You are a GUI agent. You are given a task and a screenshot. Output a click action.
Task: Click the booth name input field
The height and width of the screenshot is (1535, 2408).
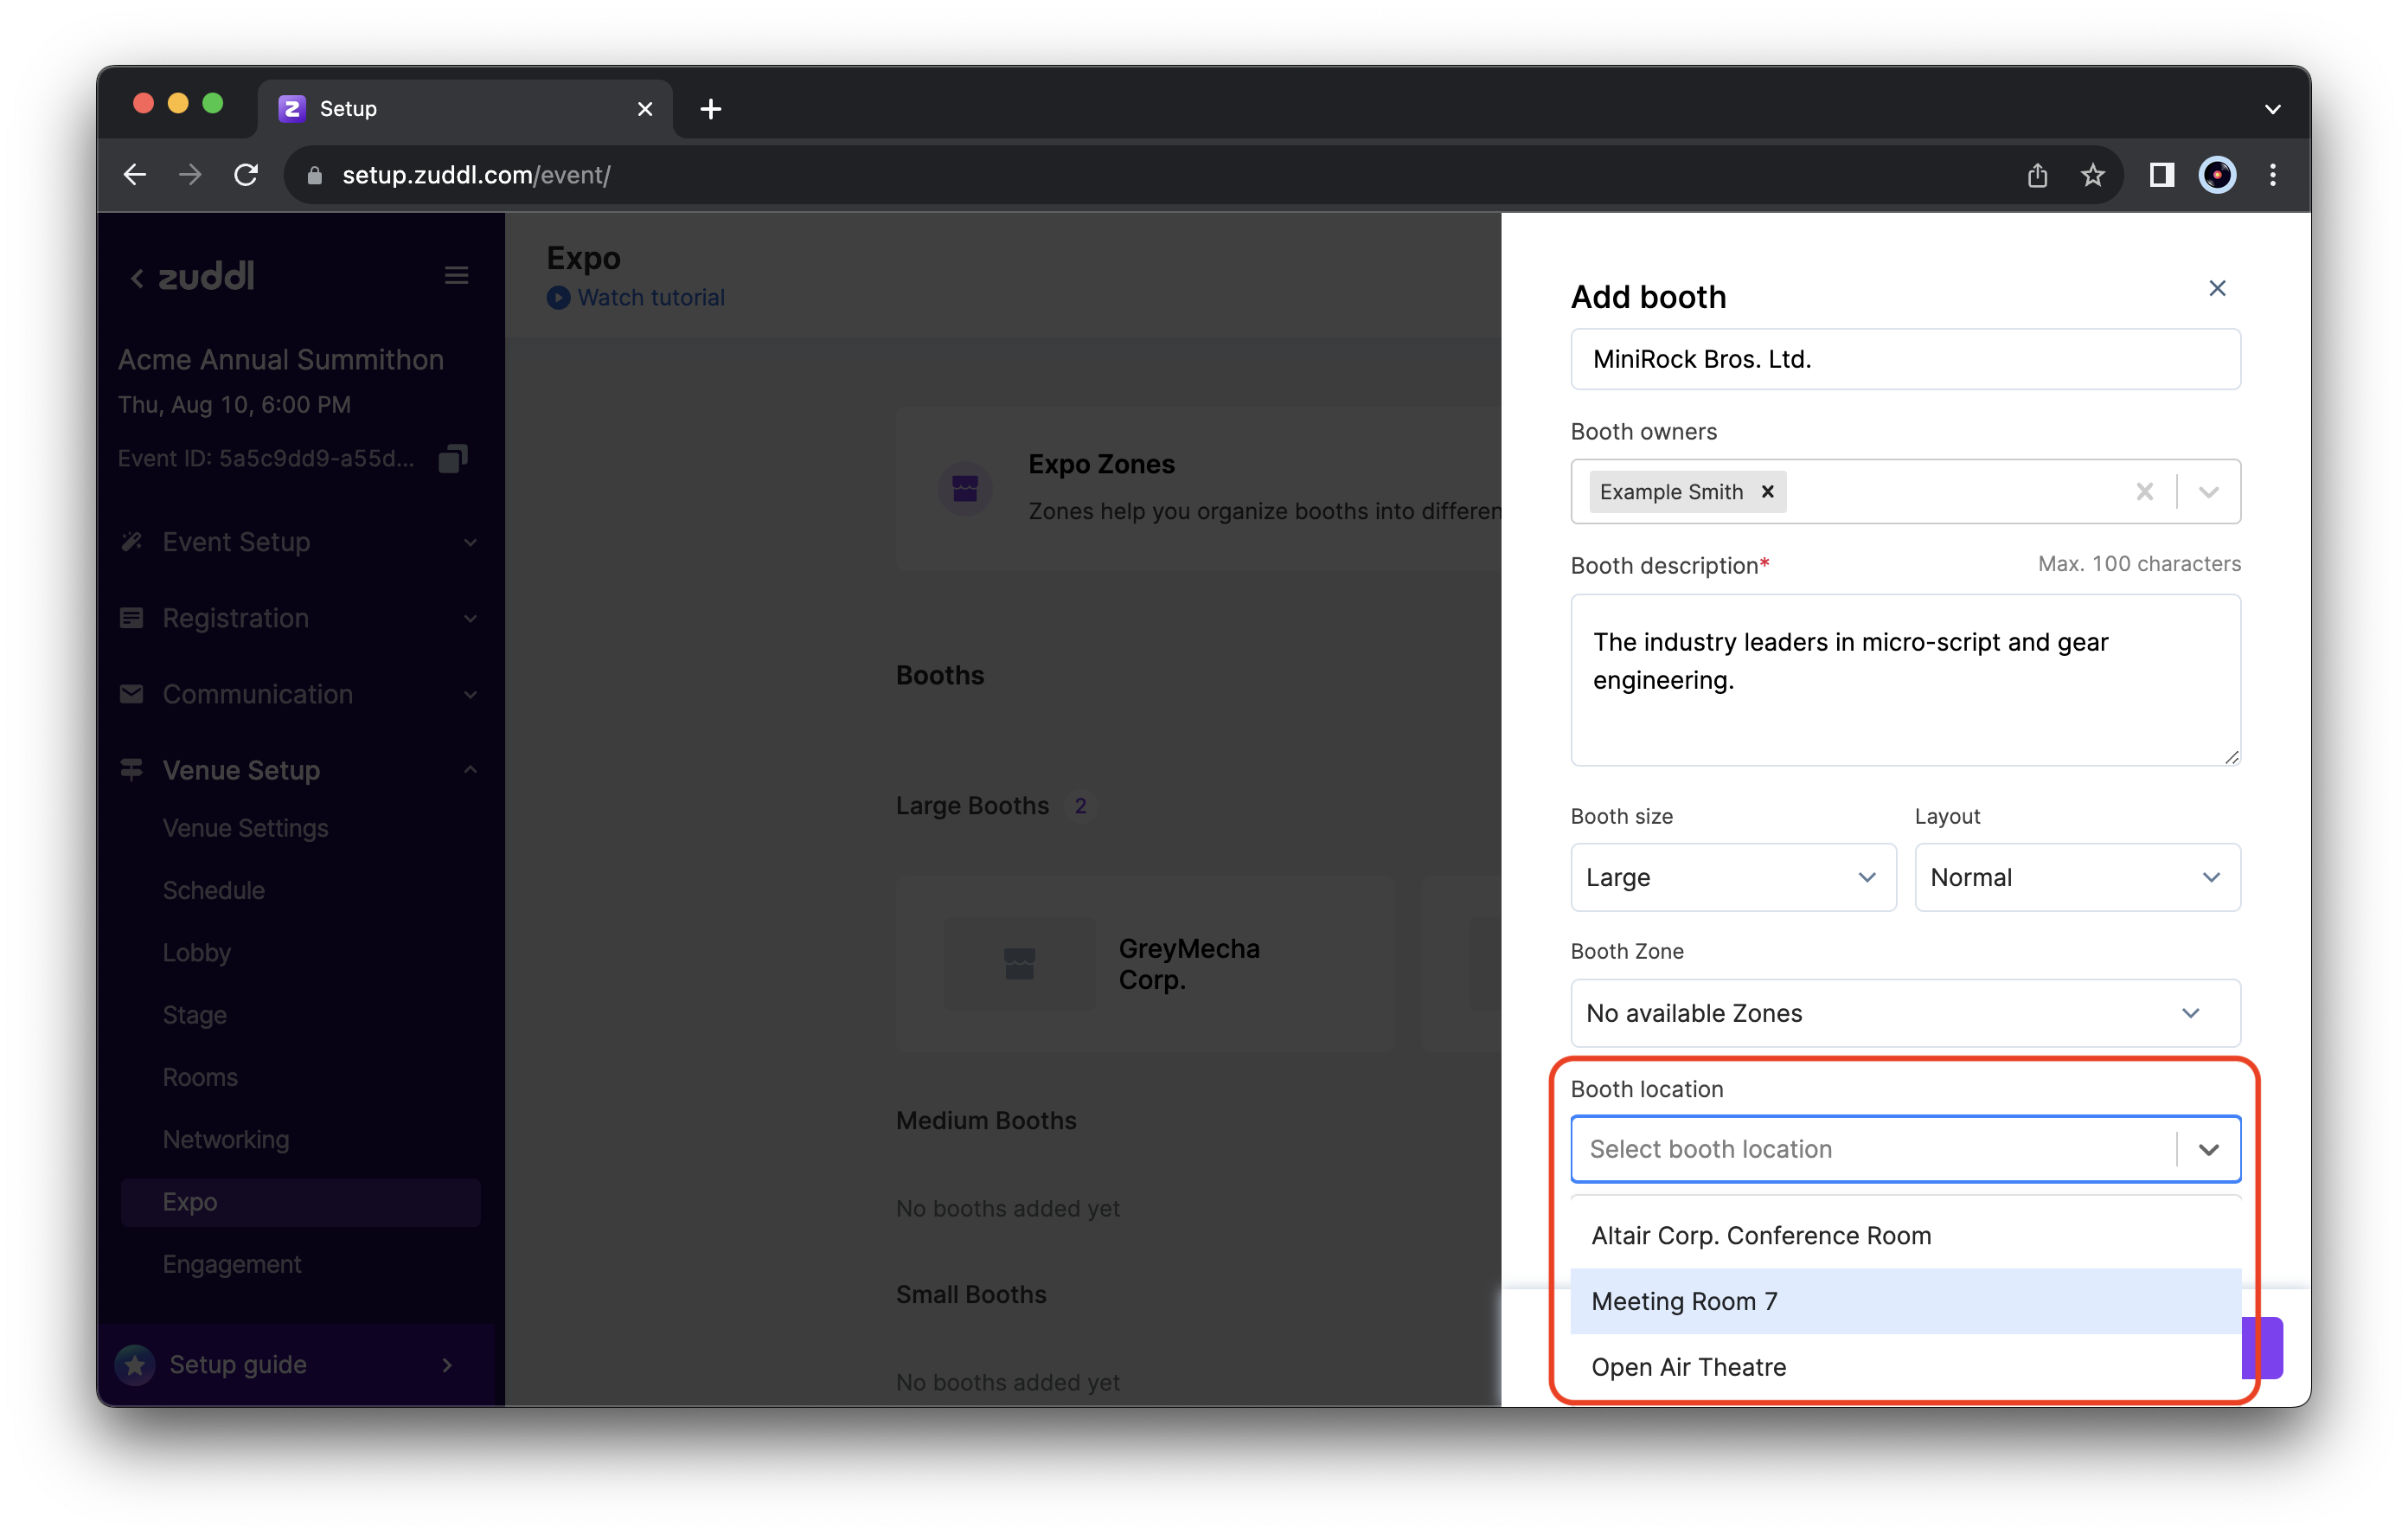tap(1904, 359)
